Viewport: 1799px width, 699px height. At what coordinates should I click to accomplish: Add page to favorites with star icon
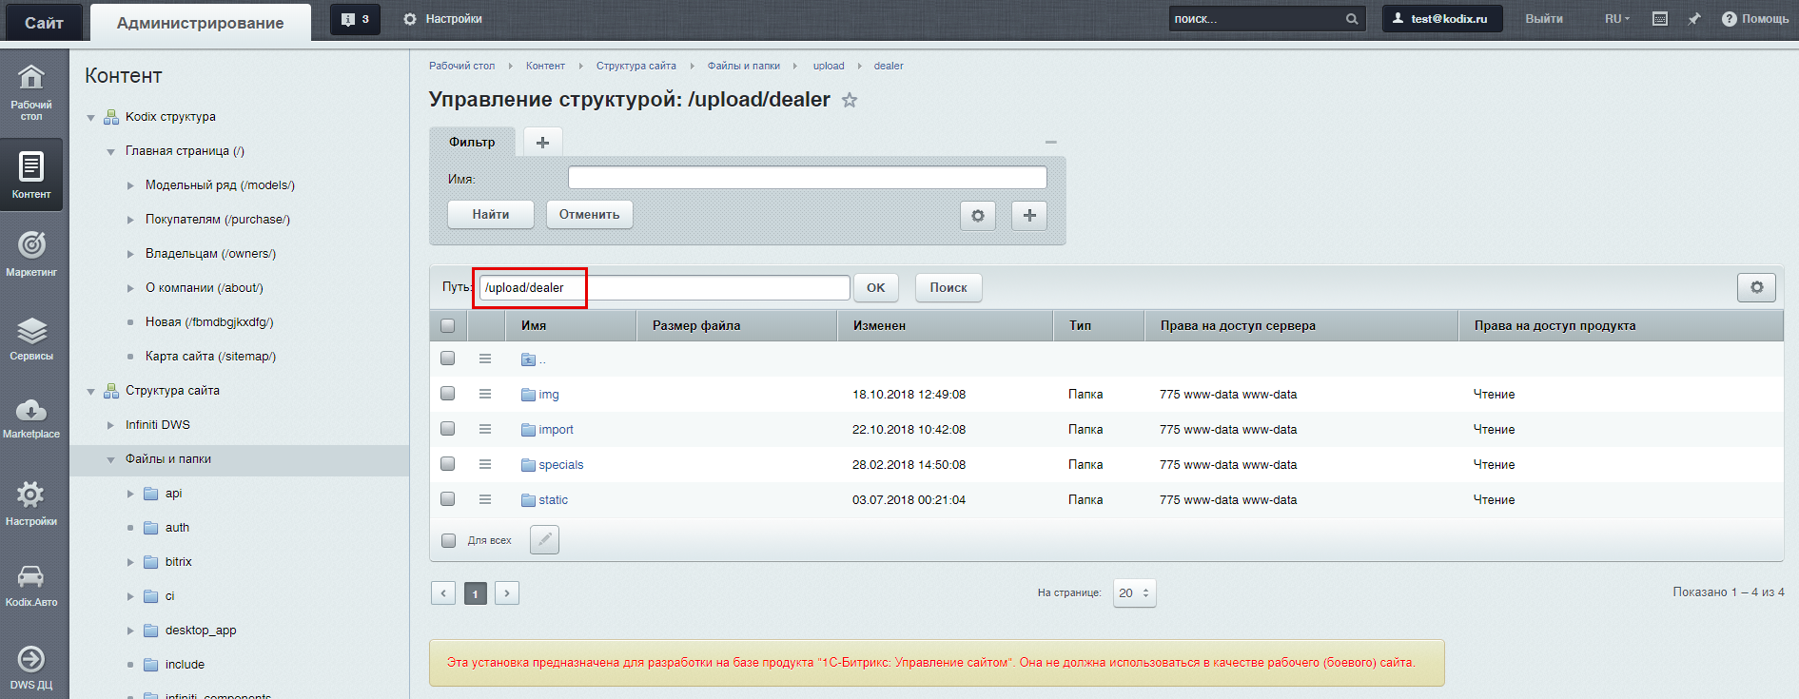point(850,100)
